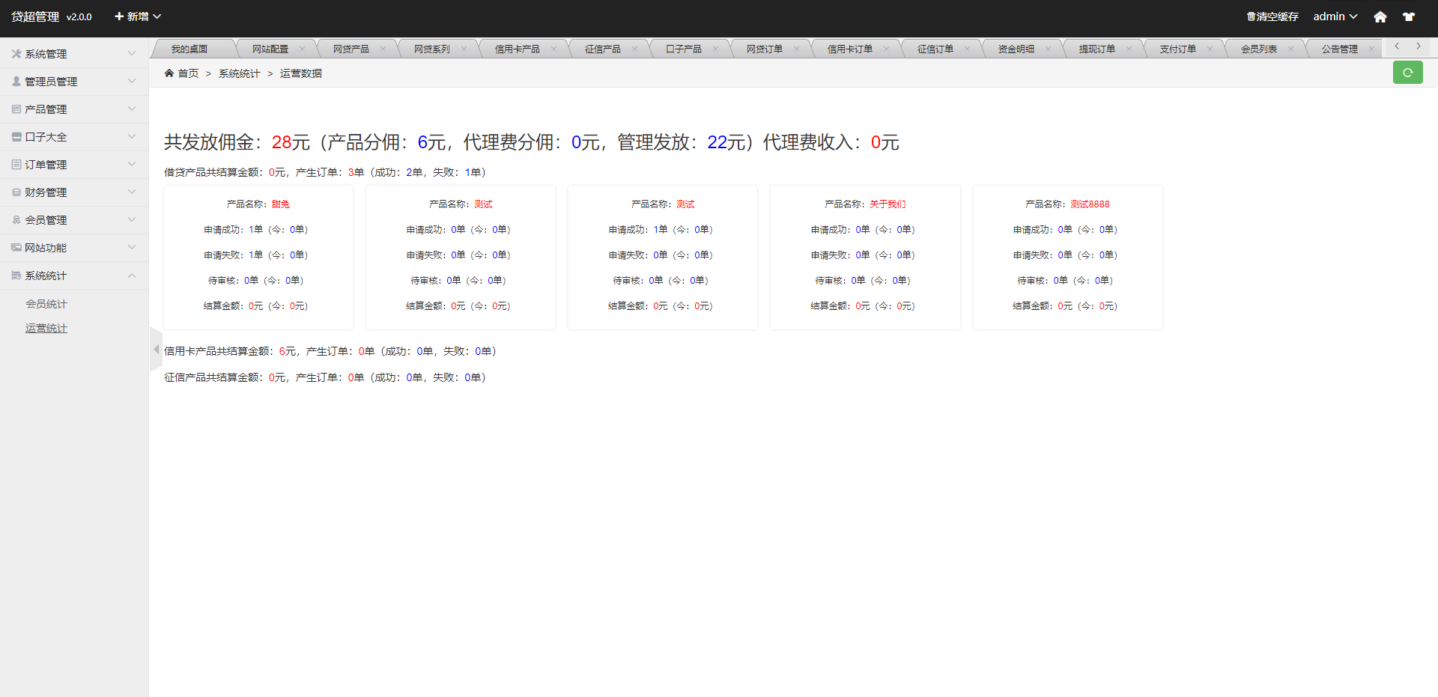The height and width of the screenshot is (697, 1438).
Task: Collapse the 系统统计 sidebar menu
Action: [x=73, y=276]
